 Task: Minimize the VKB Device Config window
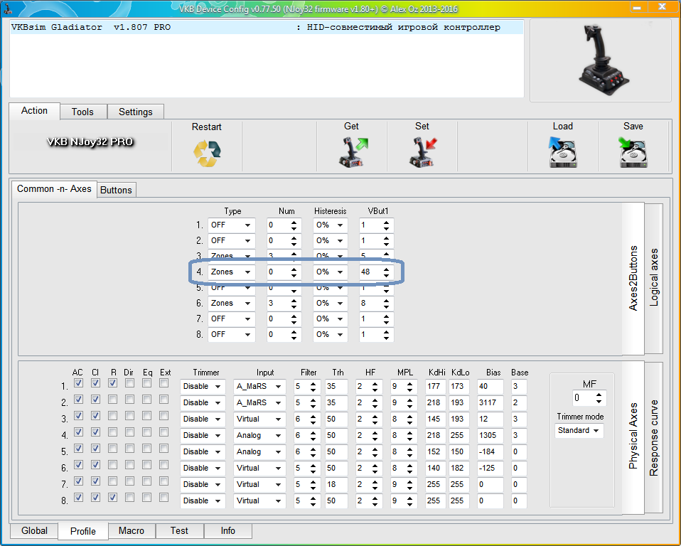[637, 7]
